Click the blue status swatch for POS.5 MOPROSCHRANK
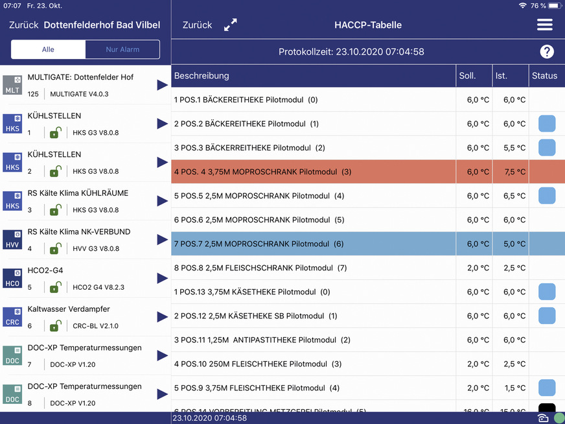This screenshot has height=424, width=565. (546, 196)
